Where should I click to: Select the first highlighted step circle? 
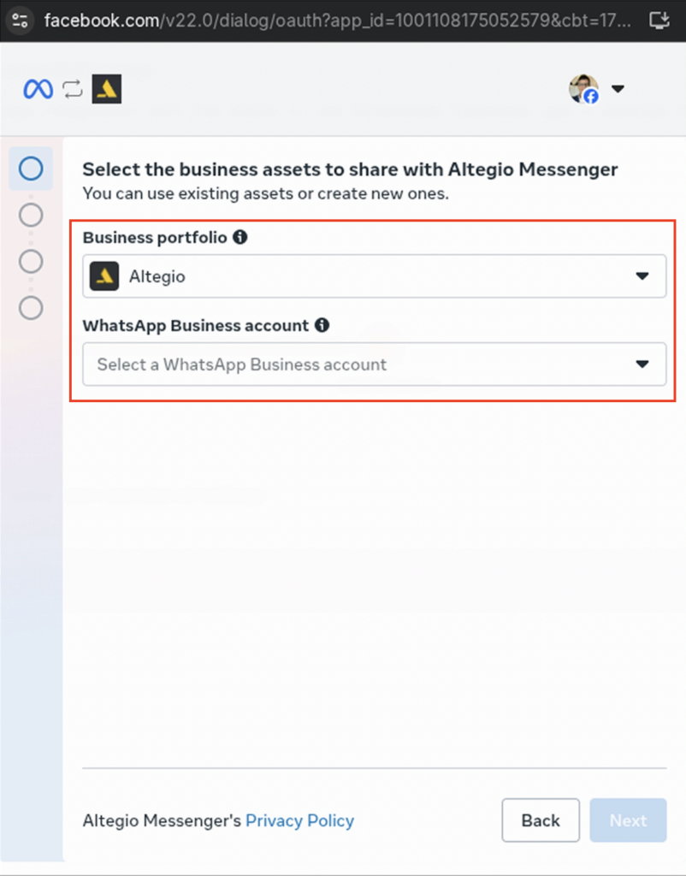(31, 169)
